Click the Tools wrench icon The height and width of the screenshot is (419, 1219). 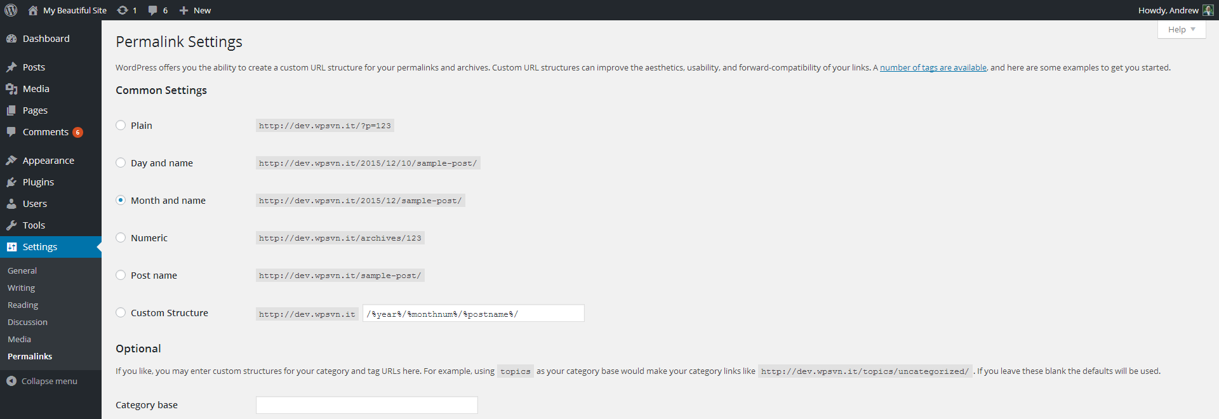11,225
